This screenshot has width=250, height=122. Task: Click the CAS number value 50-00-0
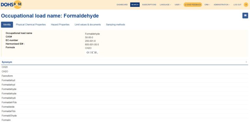click(x=89, y=37)
